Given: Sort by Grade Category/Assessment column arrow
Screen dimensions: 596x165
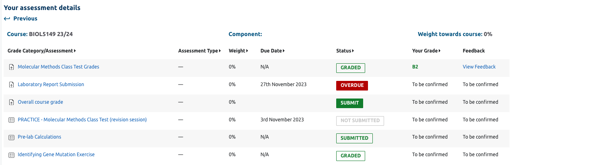Looking at the screenshot, I should coord(75,51).
